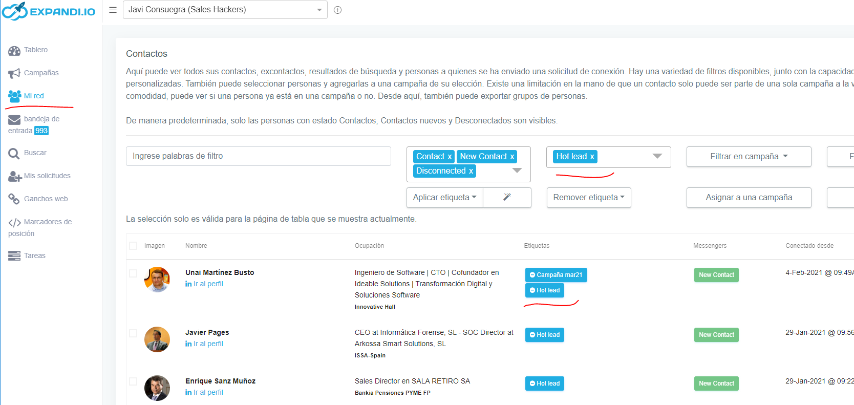This screenshot has height=405, width=854.
Task: Click New Contact badge for Enrique Sanz
Action: tap(716, 383)
